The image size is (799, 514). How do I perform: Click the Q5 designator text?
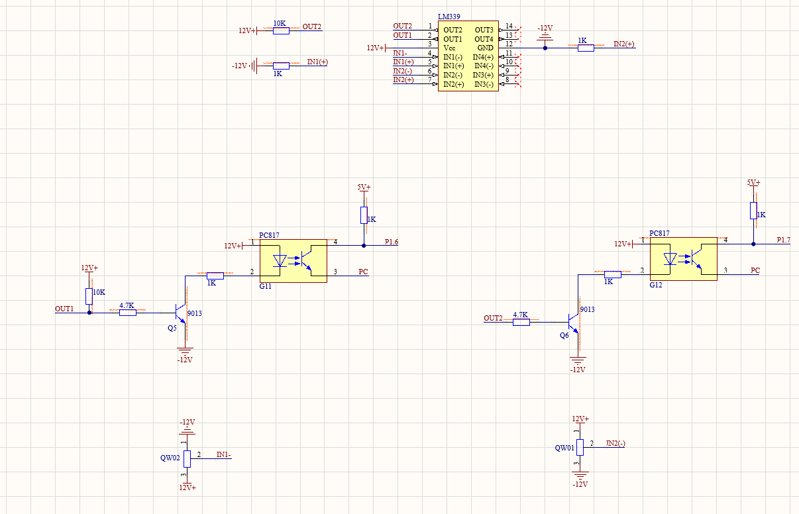tap(172, 328)
